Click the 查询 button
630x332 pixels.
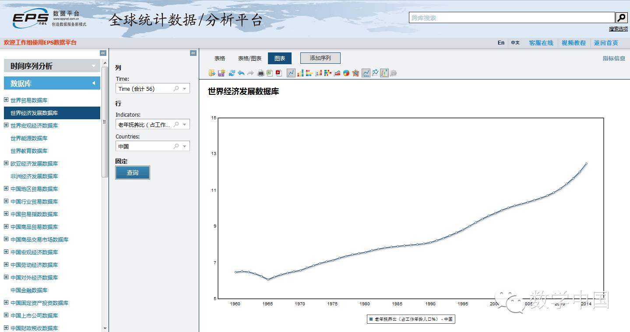(x=133, y=173)
